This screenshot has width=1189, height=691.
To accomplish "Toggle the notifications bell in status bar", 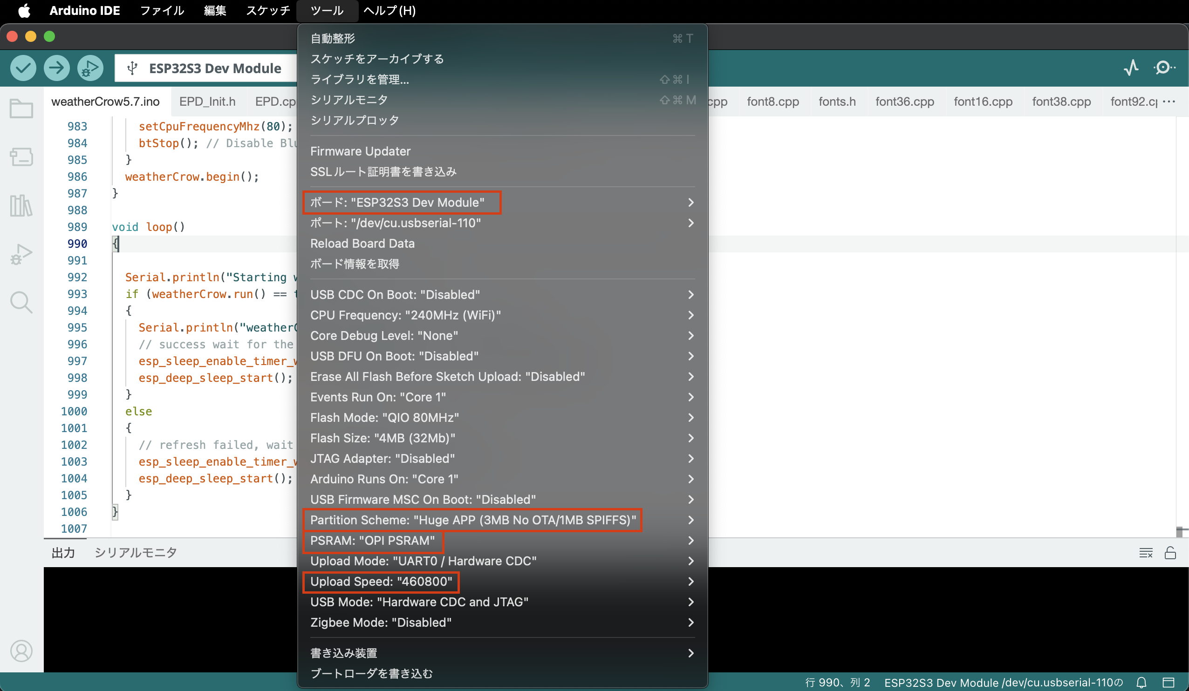I will [1142, 683].
